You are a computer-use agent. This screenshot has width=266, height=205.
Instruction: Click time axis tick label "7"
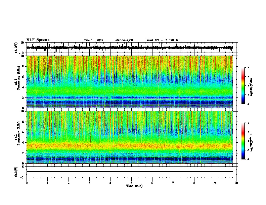(173, 183)
